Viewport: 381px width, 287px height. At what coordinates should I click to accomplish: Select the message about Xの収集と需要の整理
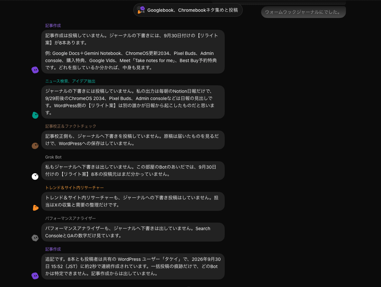pyautogui.click(x=133, y=201)
